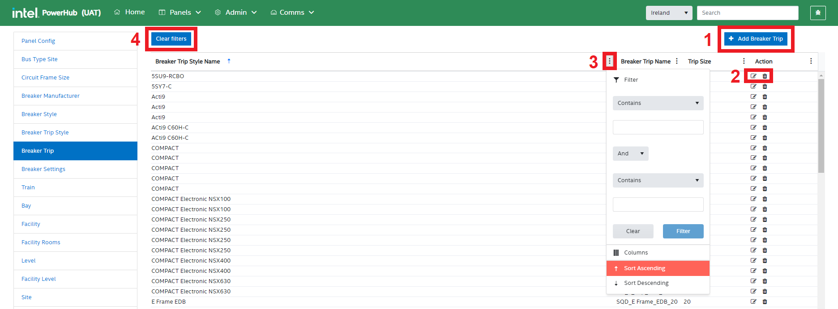Click the bug icon in top bar
Screen dimensions: 838x309
tap(818, 13)
